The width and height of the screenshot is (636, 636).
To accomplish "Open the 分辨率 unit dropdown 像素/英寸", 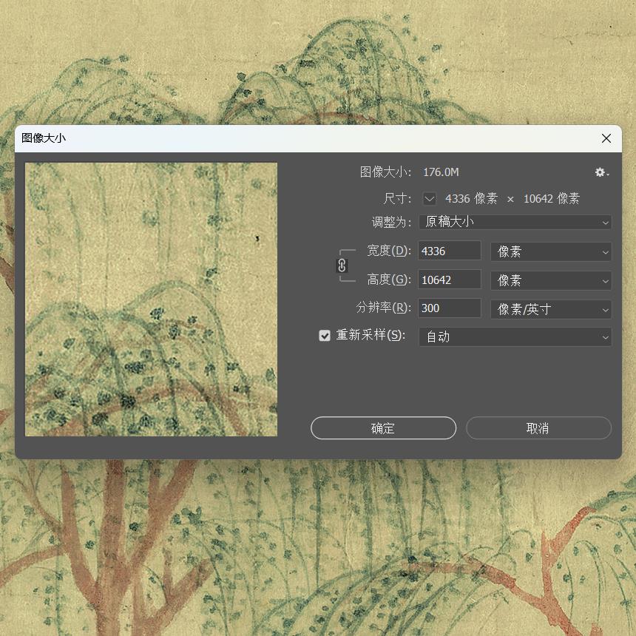I will point(551,309).
